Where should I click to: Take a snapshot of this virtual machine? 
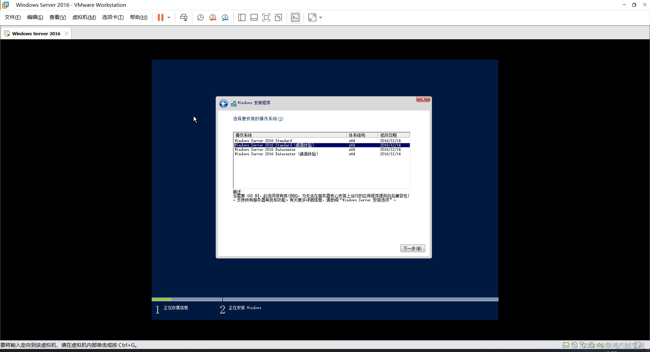(x=200, y=18)
